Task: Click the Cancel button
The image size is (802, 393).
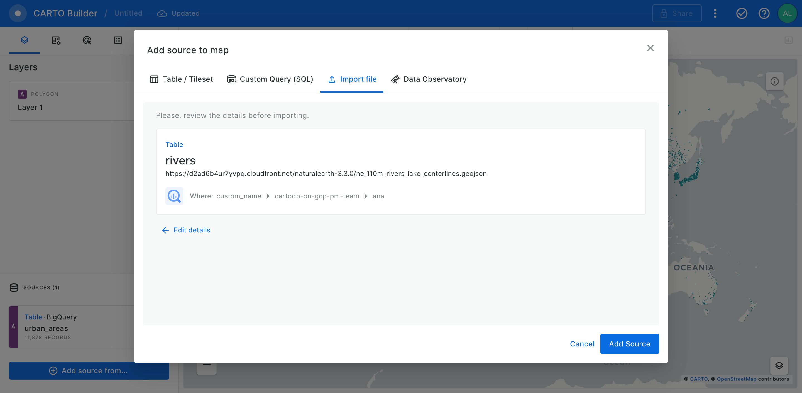Action: (x=582, y=344)
